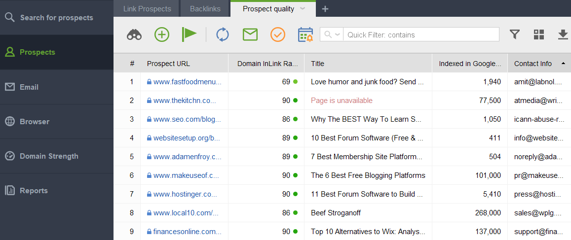The height and width of the screenshot is (240, 571).
Task: Open the websitesetup.org link
Action: [187, 138]
